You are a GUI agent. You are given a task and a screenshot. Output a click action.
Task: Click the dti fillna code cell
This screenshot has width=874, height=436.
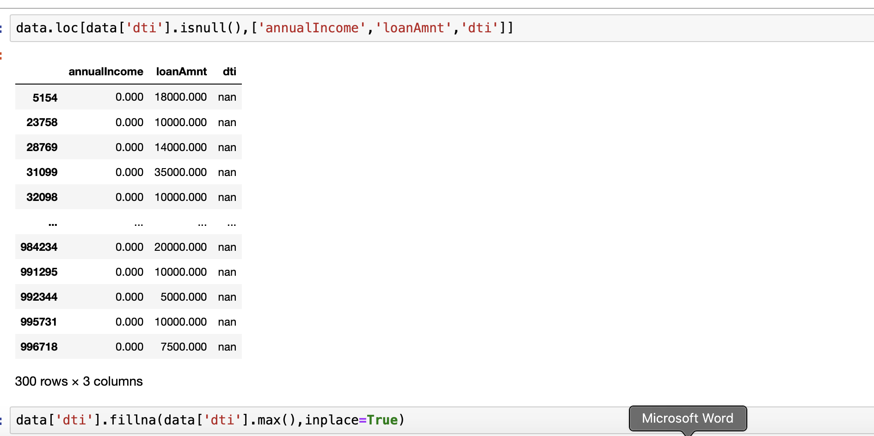442,420
